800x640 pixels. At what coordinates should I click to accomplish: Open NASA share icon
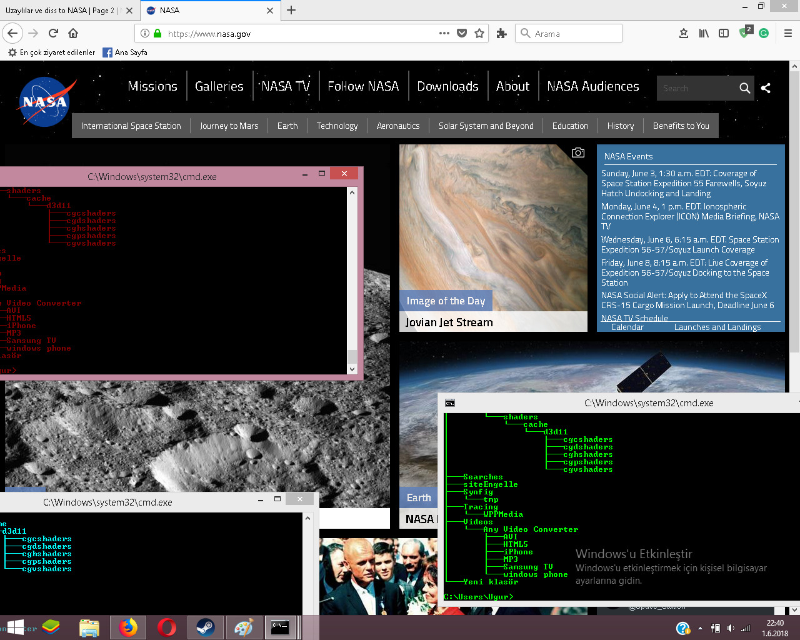coord(766,88)
